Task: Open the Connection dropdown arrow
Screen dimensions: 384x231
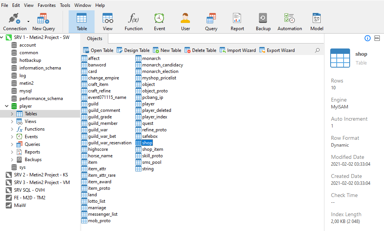Action: 28,21
